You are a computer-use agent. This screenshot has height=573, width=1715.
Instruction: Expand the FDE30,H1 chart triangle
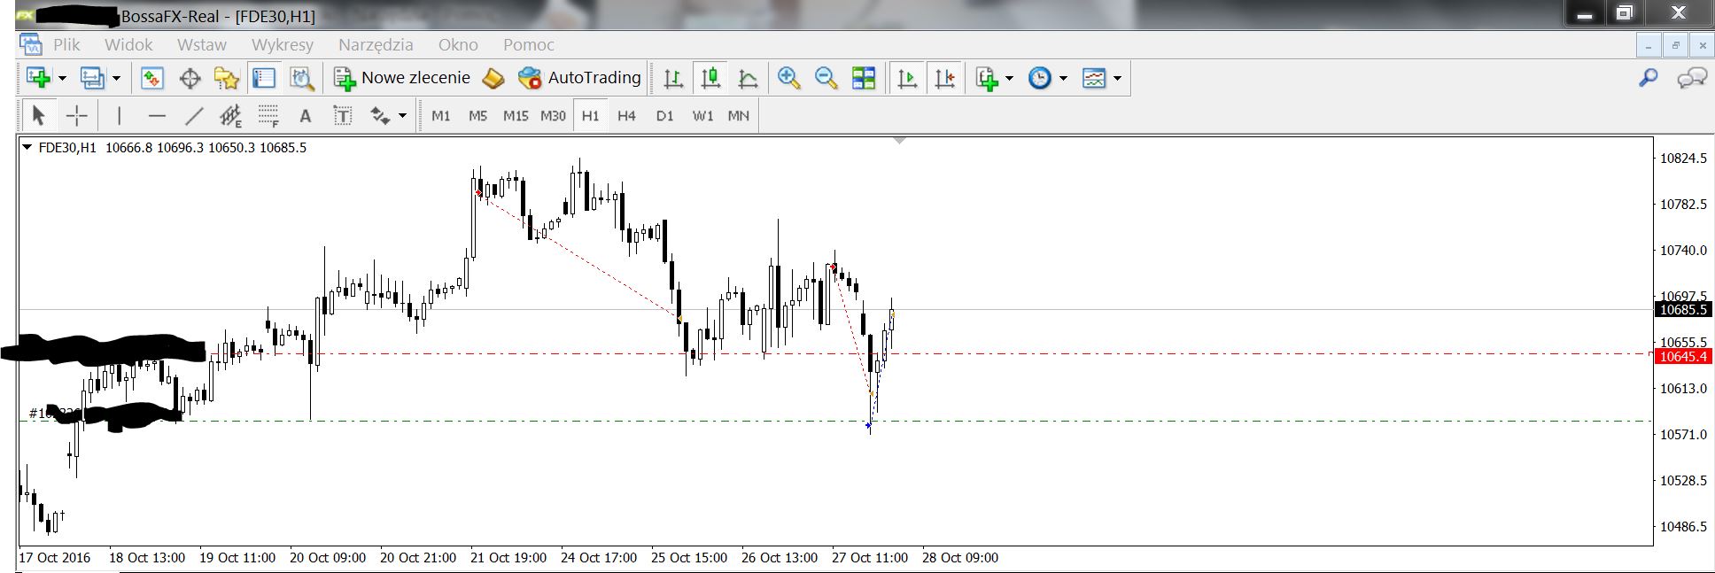click(27, 148)
